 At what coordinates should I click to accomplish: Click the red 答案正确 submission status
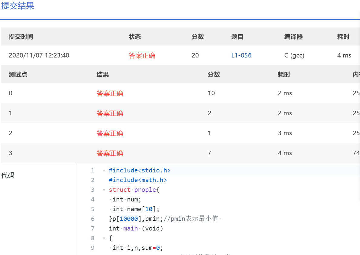[142, 56]
